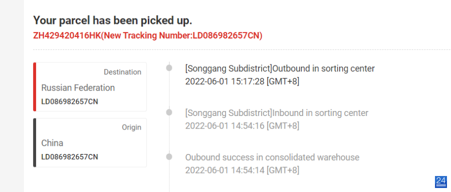The width and height of the screenshot is (451, 192).
Task: Click 'Oubound success in consolidated warehouse' text
Action: 272,157
